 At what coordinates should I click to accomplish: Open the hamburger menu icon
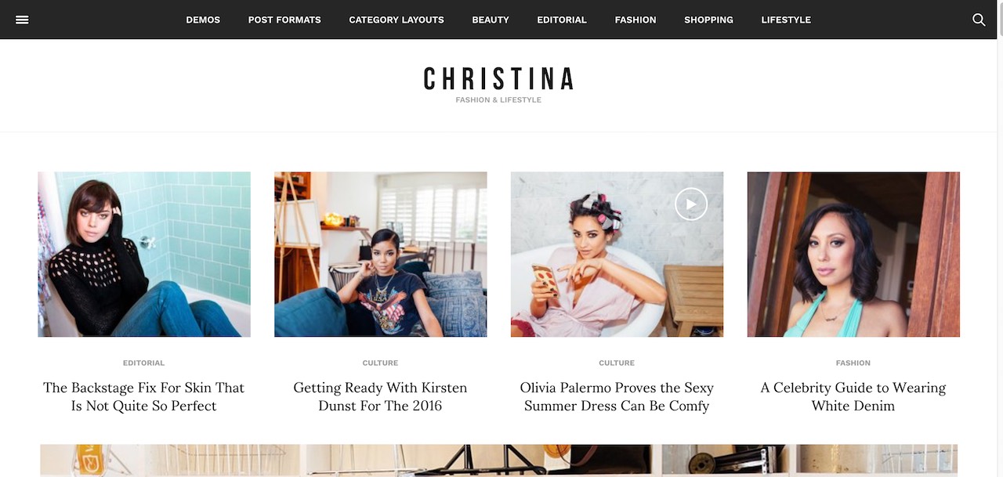pyautogui.click(x=22, y=20)
